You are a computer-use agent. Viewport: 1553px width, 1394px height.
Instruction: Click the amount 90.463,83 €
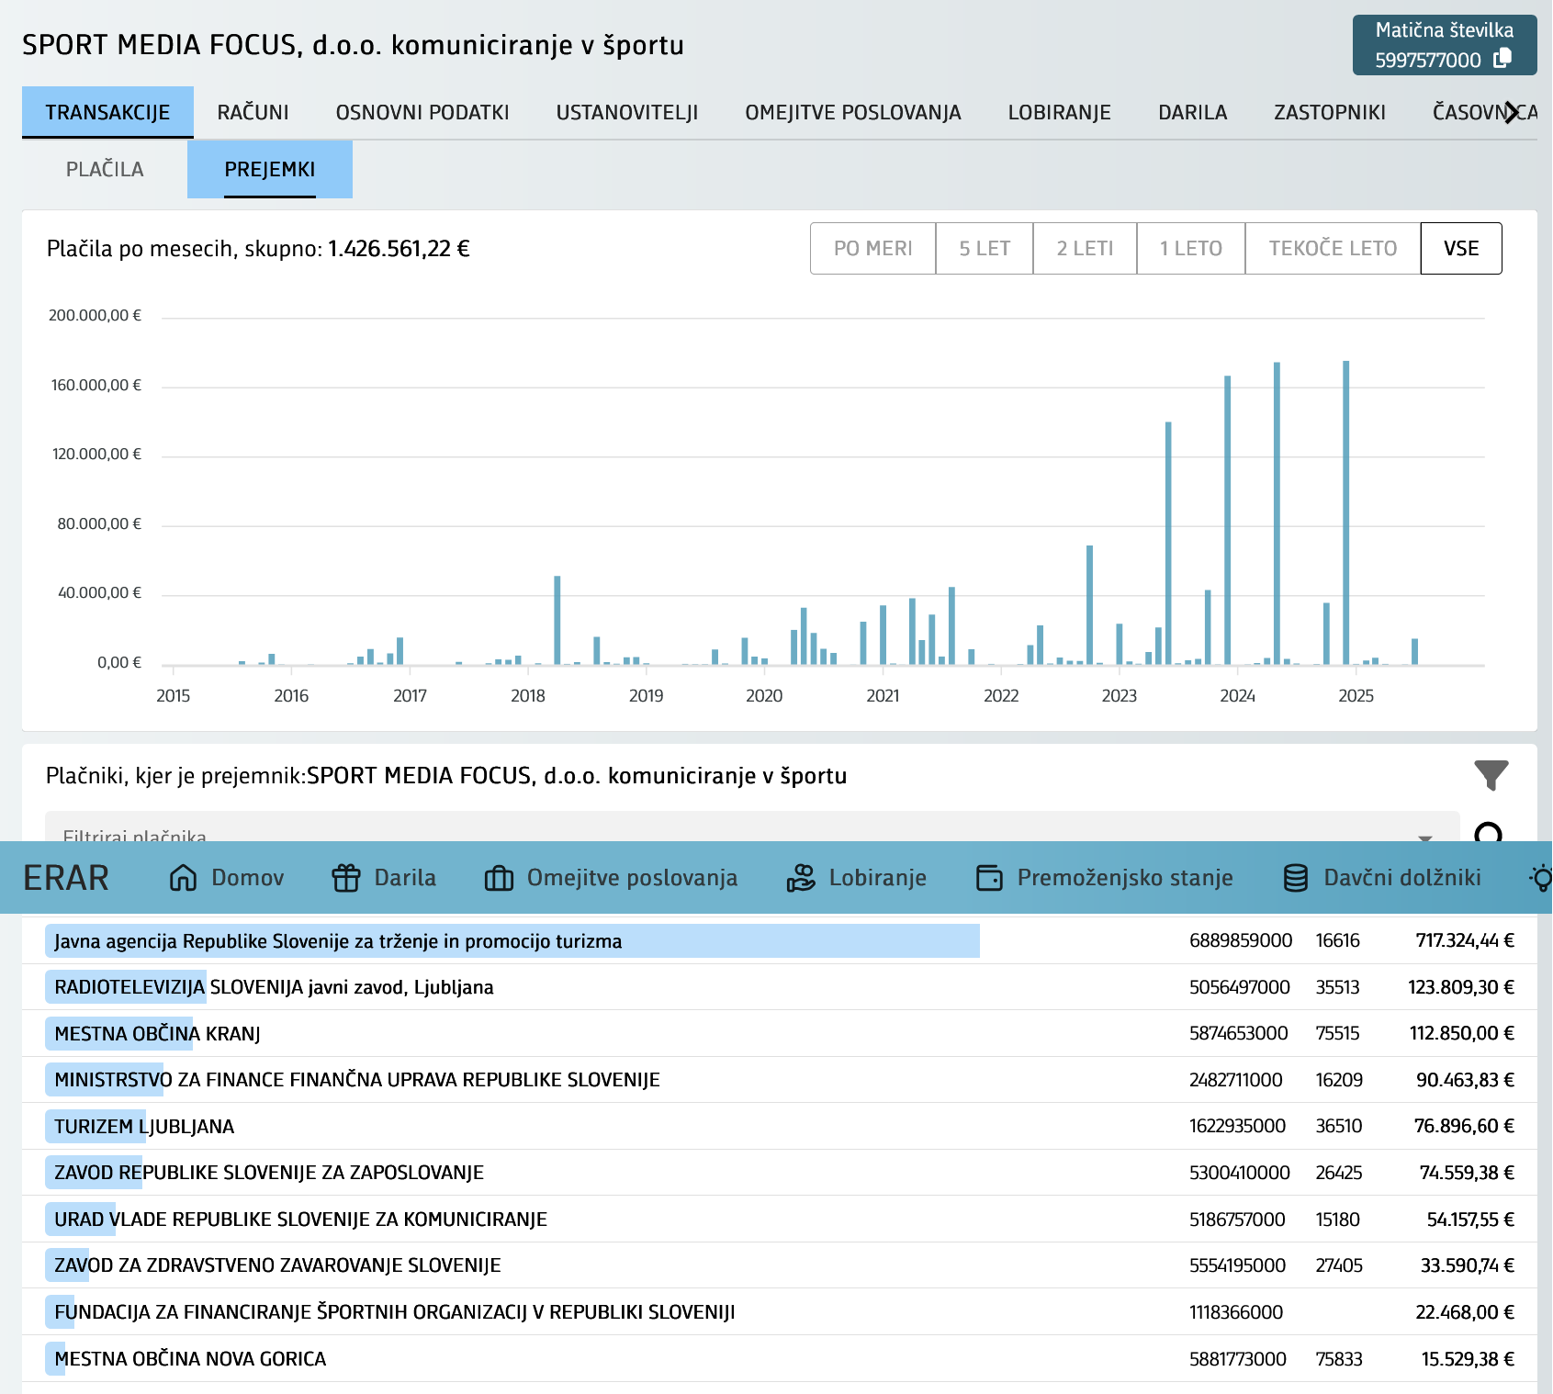[1465, 1080]
